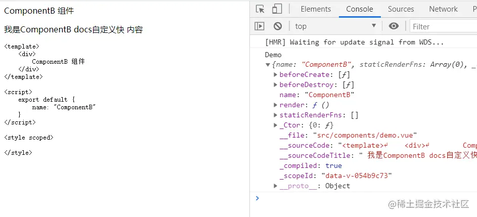Open the top JavaScript context dropdown
The width and height of the screenshot is (477, 217).
click(x=335, y=26)
